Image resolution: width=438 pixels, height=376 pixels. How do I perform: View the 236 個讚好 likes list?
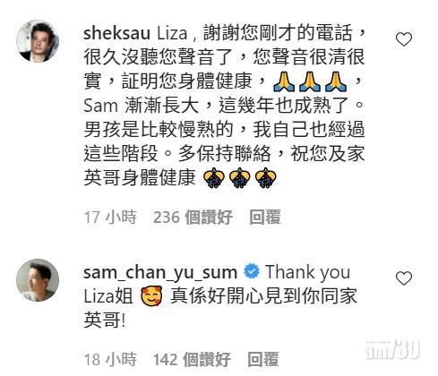point(193,217)
